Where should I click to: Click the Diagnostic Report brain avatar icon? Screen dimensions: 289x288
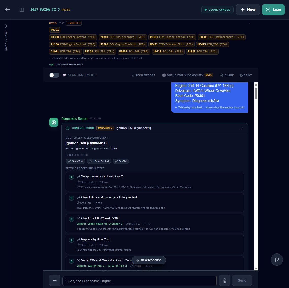point(54,122)
